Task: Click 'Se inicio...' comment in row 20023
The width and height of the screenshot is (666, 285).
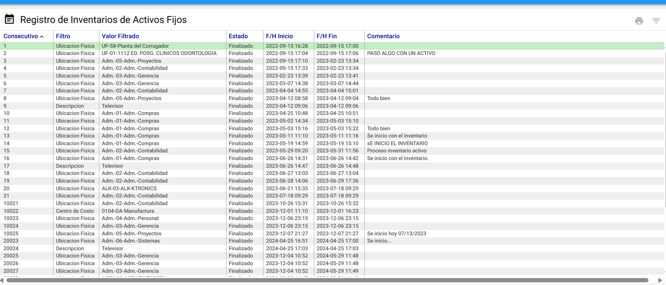Action: 379,241
